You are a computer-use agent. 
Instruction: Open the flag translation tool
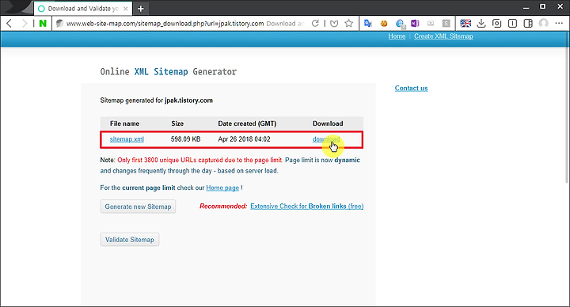pos(465,24)
